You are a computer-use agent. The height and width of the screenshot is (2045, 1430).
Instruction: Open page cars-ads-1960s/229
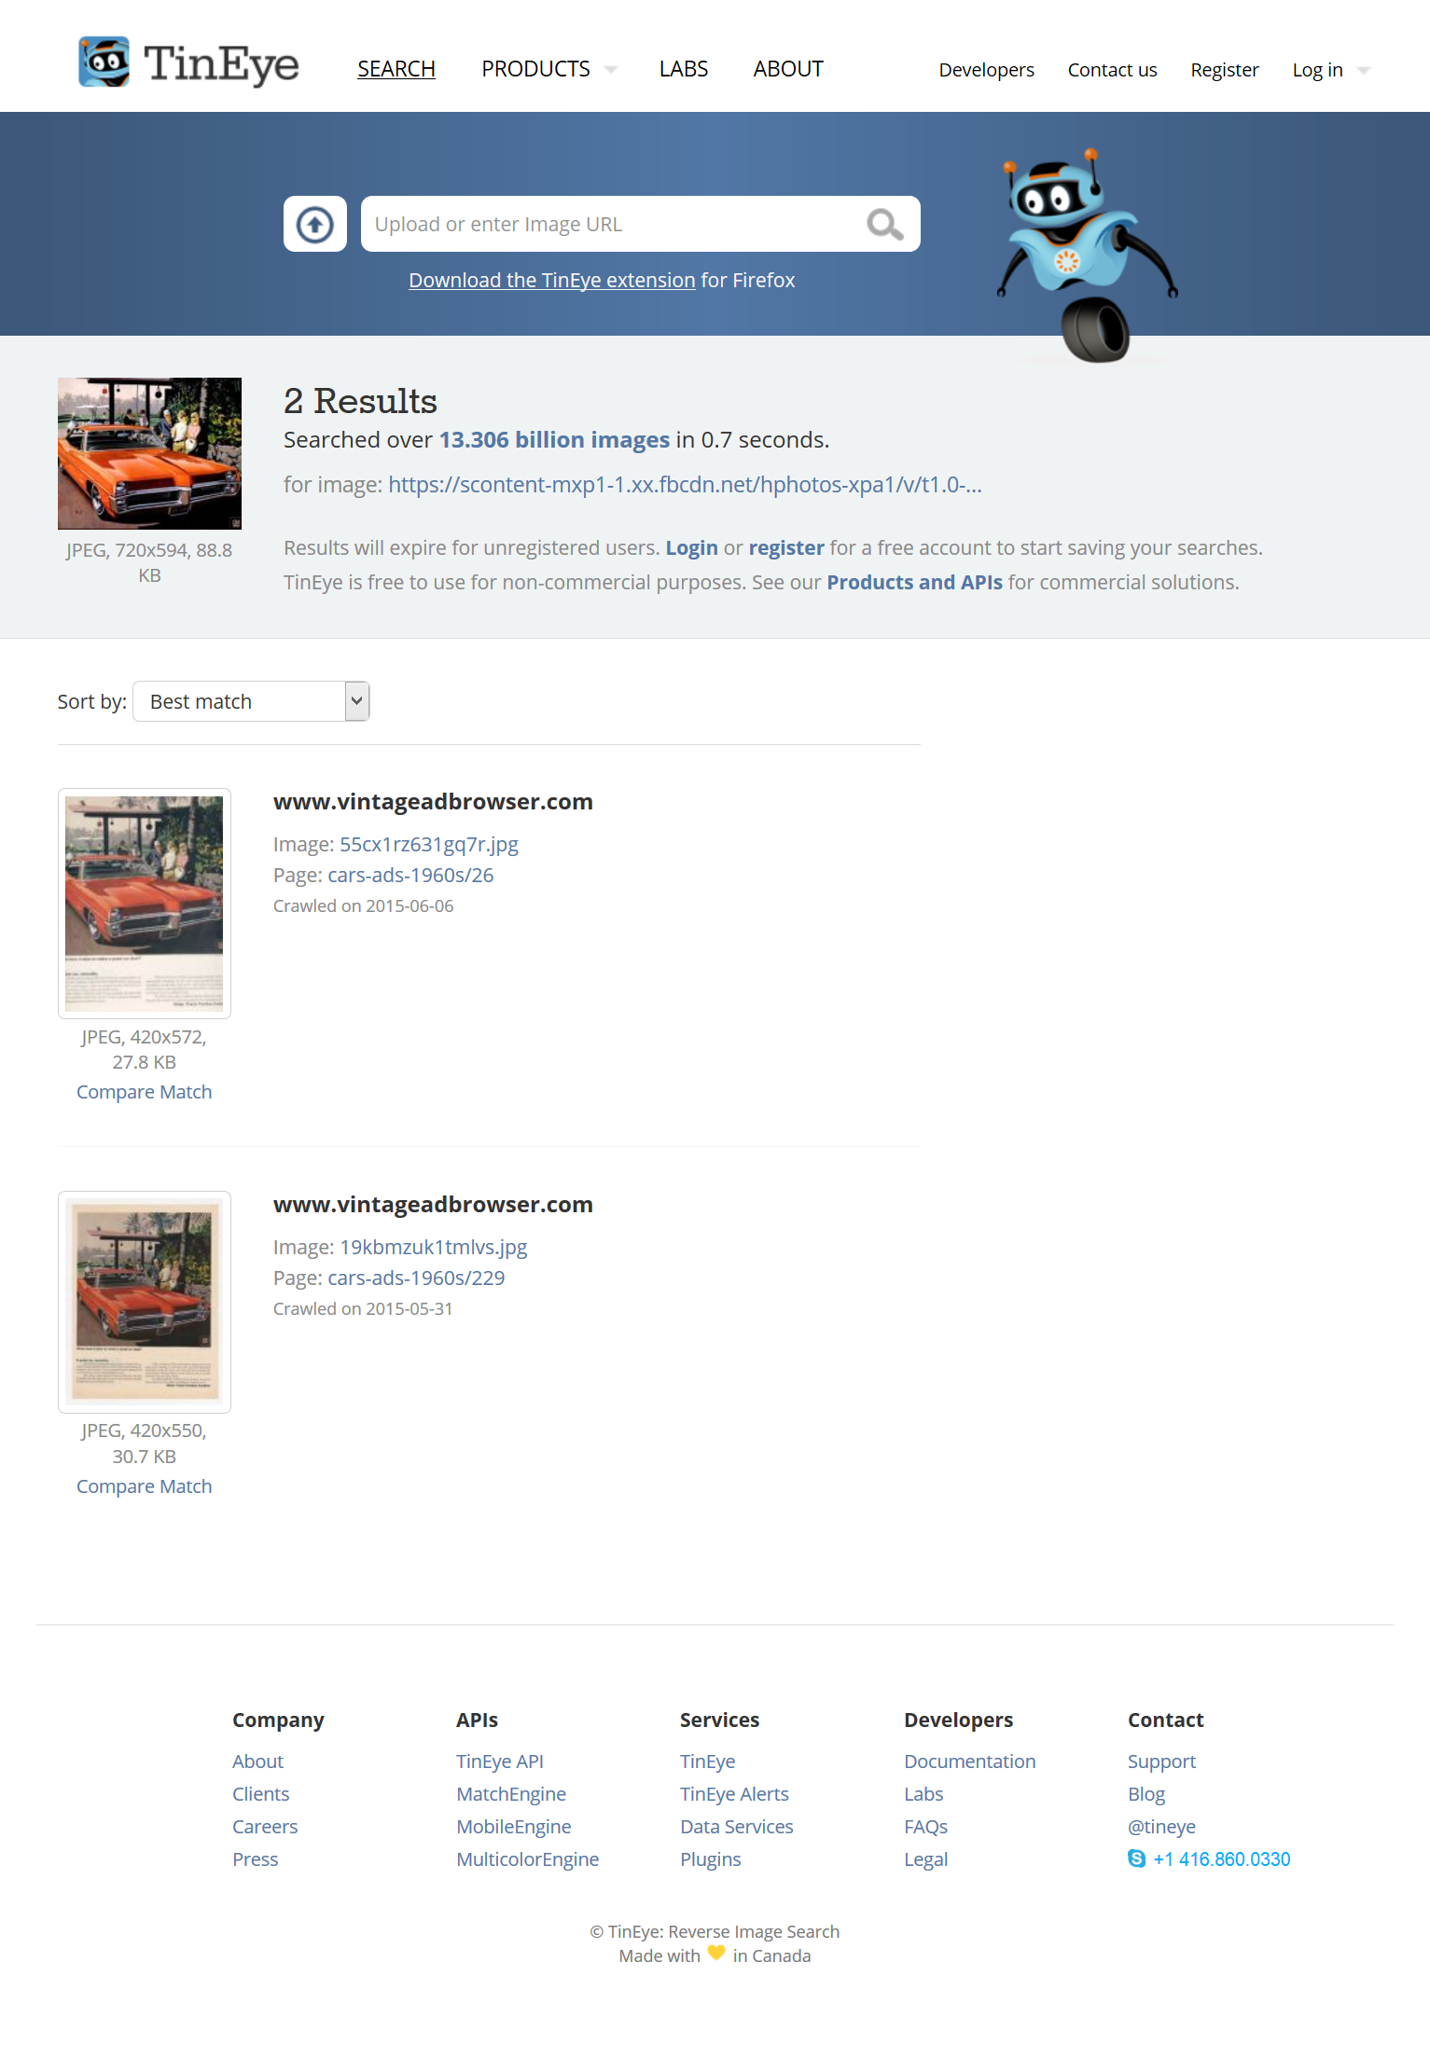pyautogui.click(x=416, y=1278)
